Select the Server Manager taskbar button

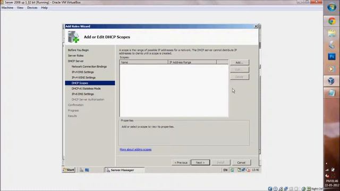click(125, 170)
